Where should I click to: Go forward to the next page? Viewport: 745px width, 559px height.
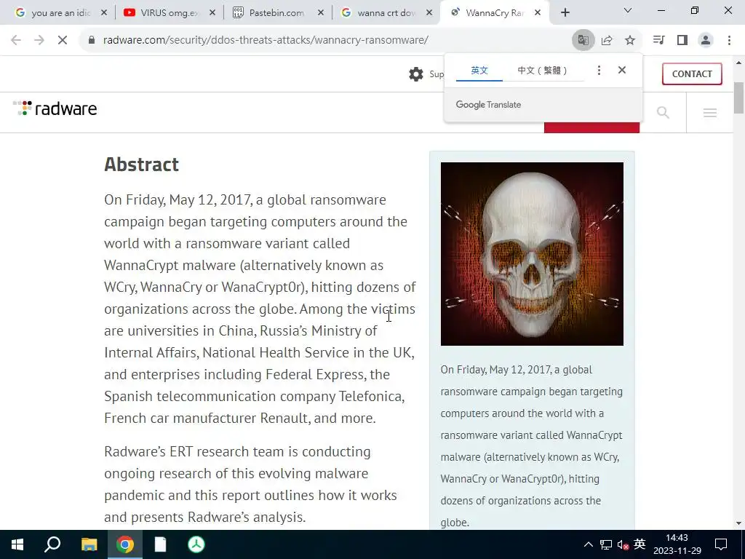(x=39, y=41)
